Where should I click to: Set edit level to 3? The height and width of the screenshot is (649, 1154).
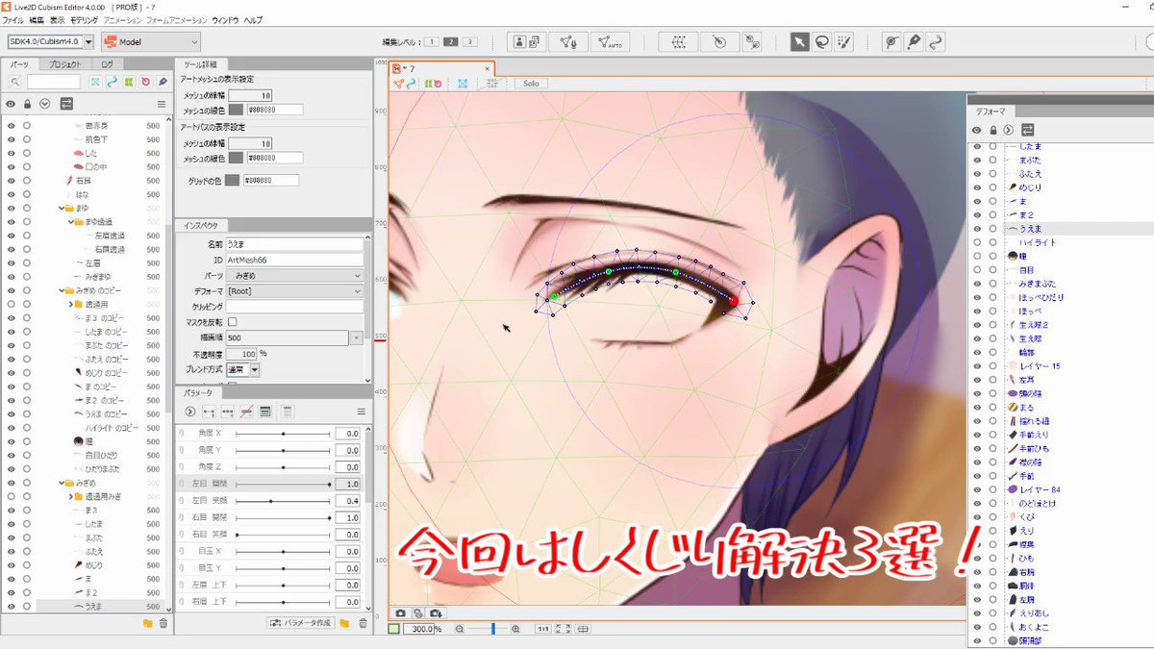(469, 41)
